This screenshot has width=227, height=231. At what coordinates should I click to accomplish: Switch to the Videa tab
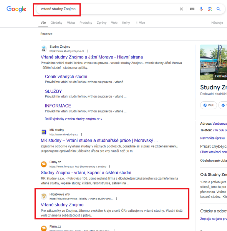click(71, 23)
